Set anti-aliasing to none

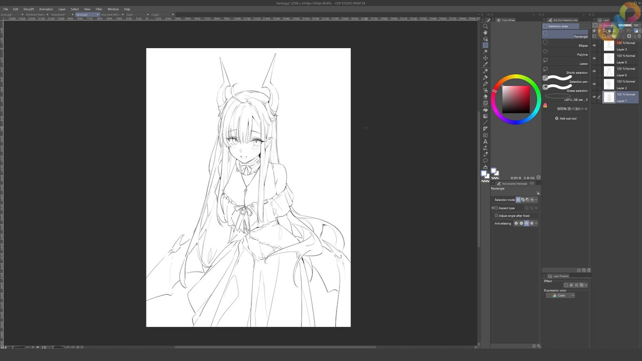(x=516, y=223)
